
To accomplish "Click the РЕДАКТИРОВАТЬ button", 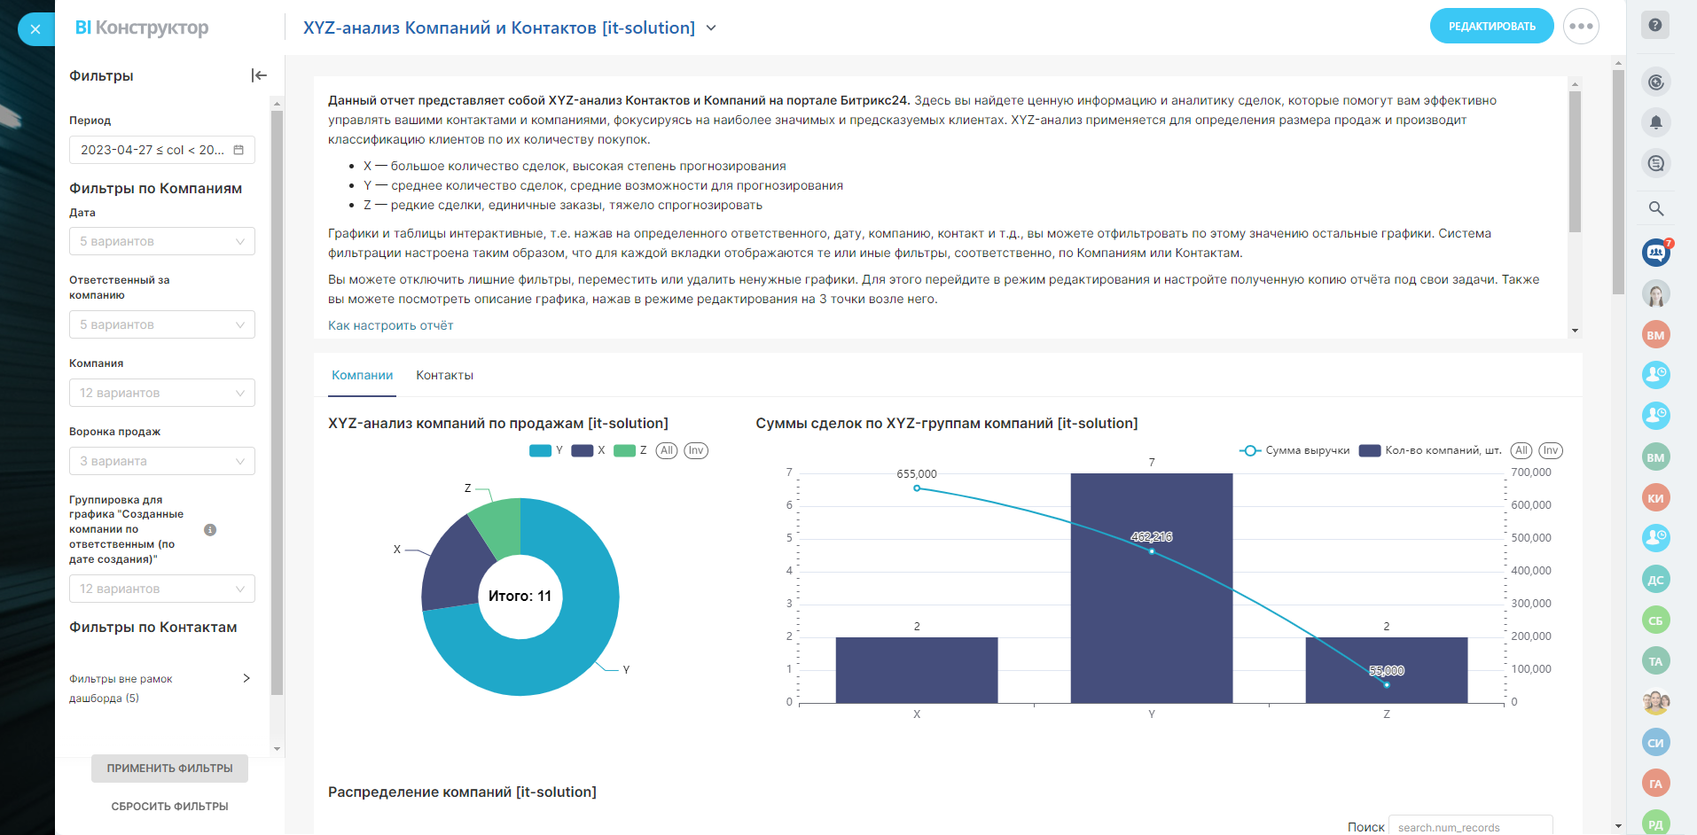I will click(x=1491, y=26).
